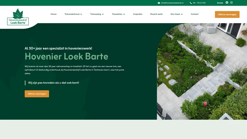Expand the Tuinaanleg dropdown arrow
This screenshot has height=139, width=247.
(x=103, y=14)
